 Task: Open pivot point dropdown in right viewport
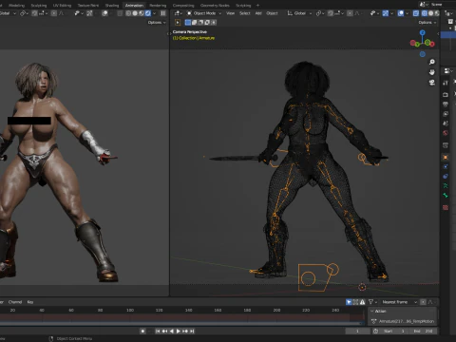[320, 13]
